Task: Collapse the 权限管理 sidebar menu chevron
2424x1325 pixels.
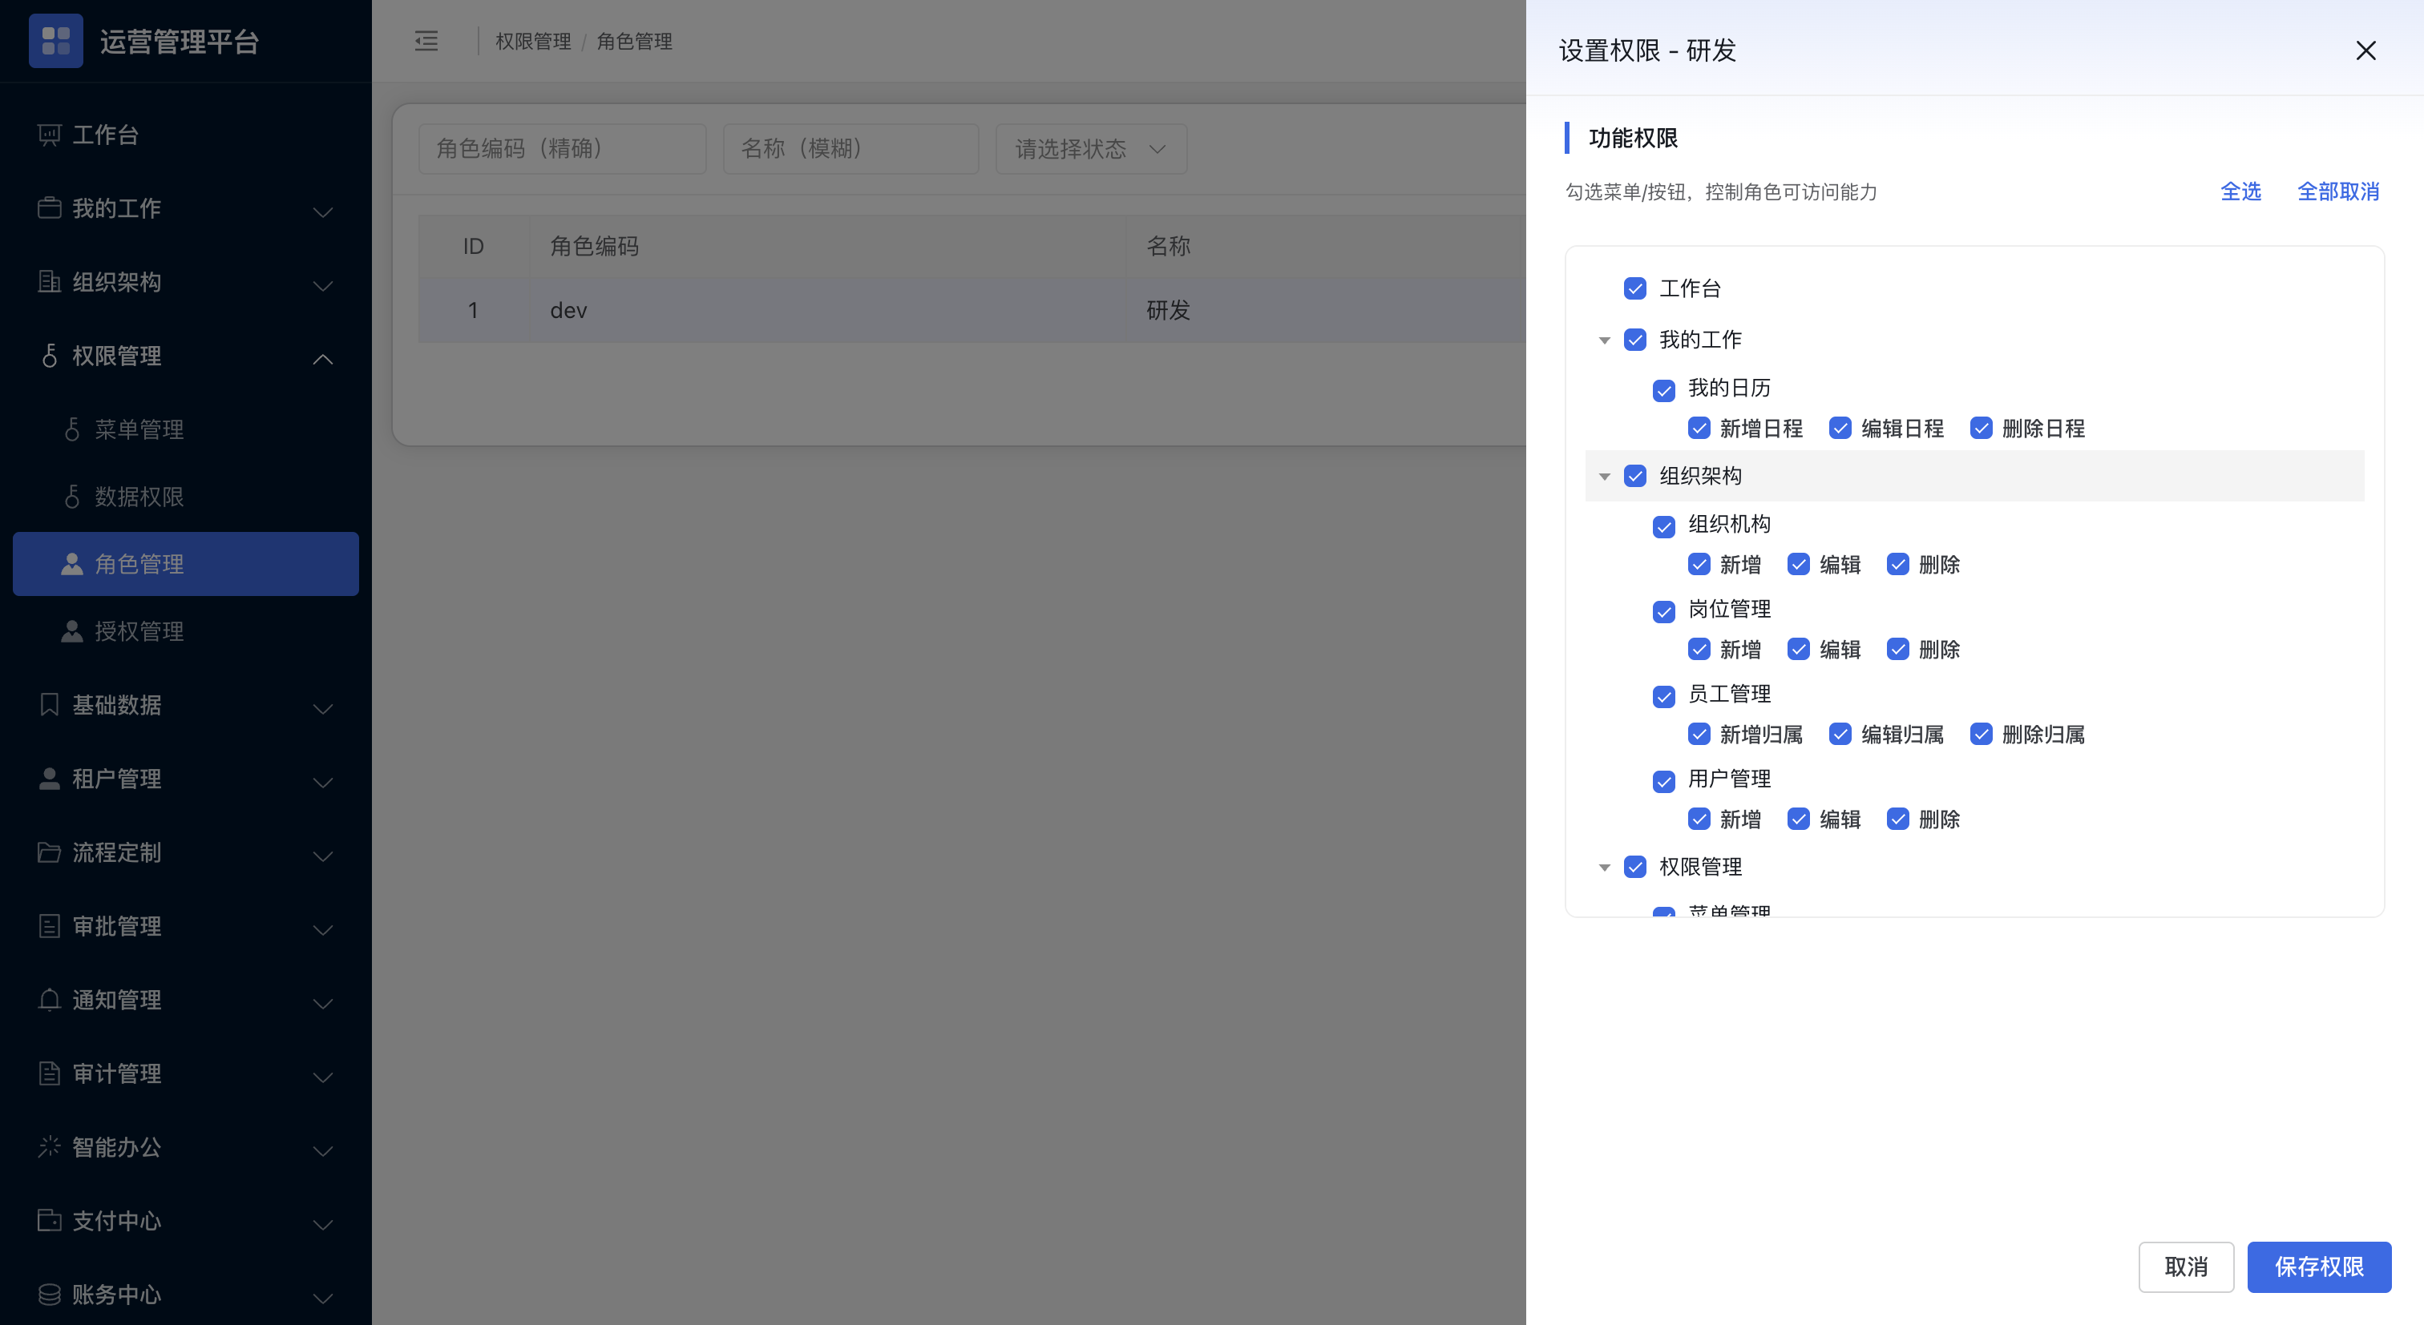Action: 323,358
